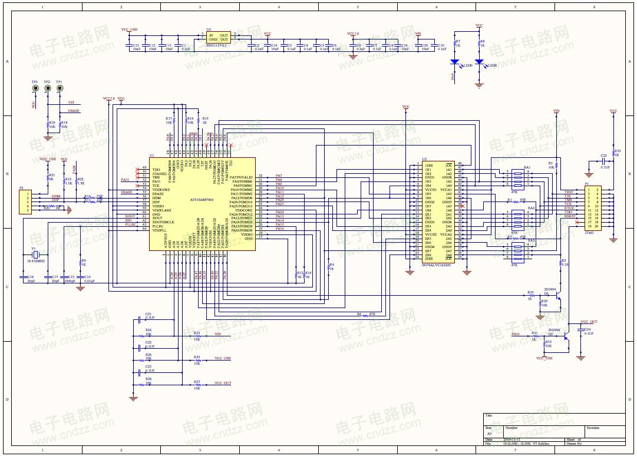Select resistor R23 before VIN label

coord(197,336)
